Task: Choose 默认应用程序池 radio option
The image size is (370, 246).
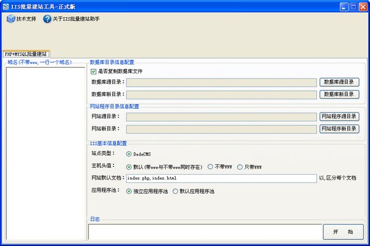Action: coord(175,191)
